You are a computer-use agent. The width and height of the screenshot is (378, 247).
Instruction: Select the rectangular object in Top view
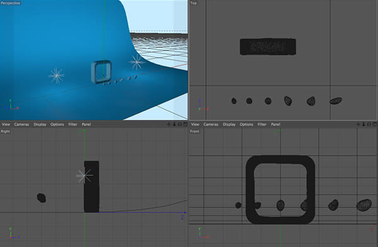pyautogui.click(x=268, y=47)
